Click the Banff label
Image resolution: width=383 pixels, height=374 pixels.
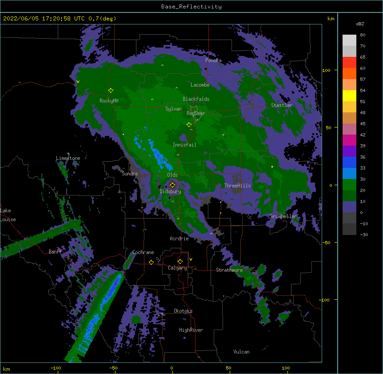tap(55, 252)
